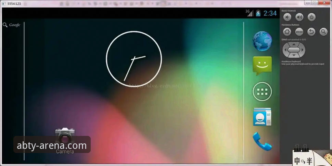Image resolution: width=332 pixels, height=166 pixels.
Task: Open the Contacts app
Action: [x=262, y=117]
